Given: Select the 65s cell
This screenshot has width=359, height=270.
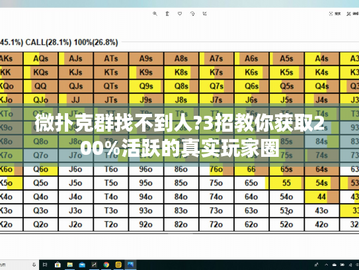Looking at the screenshot, I should [287, 169].
